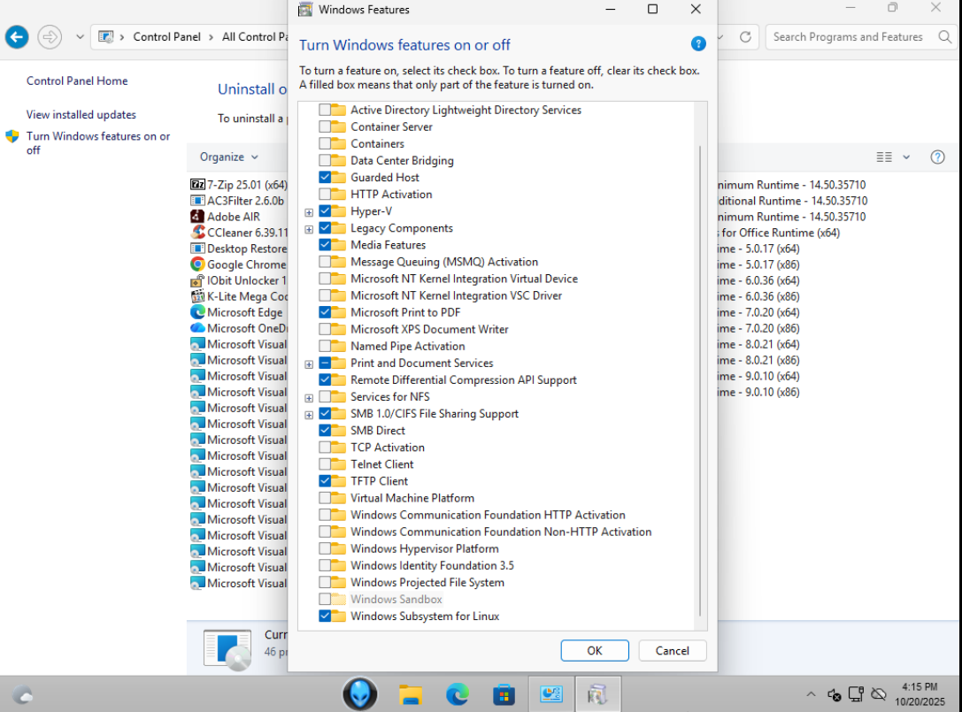Select Microsoft Edge icon in programs list
The image size is (962, 712).
pyautogui.click(x=197, y=312)
